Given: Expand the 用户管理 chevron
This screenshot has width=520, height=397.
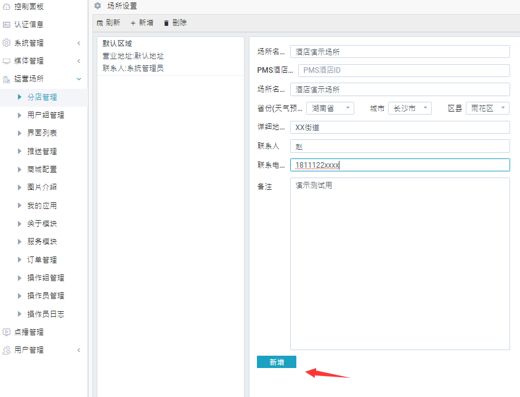Looking at the screenshot, I should click(79, 350).
